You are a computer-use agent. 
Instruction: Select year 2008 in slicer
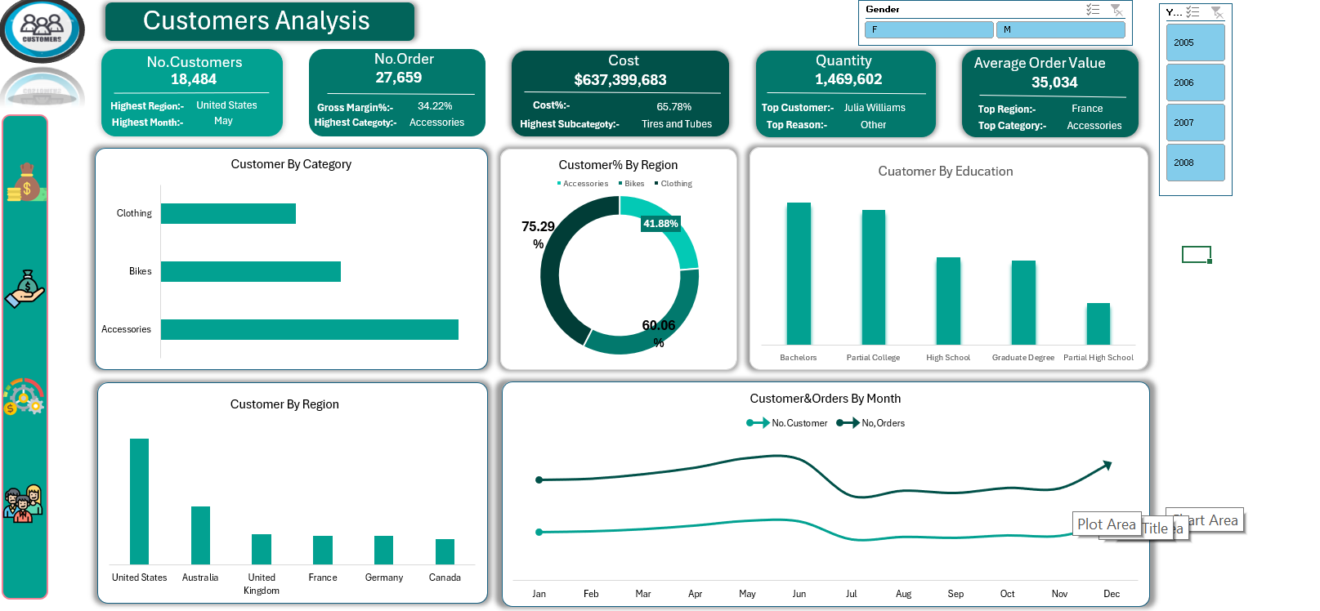point(1195,163)
